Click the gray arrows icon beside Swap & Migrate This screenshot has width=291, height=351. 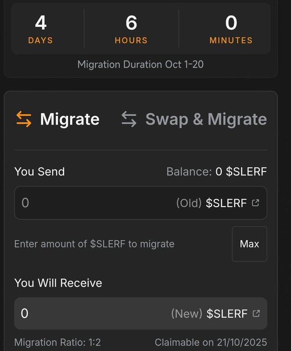[x=129, y=119]
